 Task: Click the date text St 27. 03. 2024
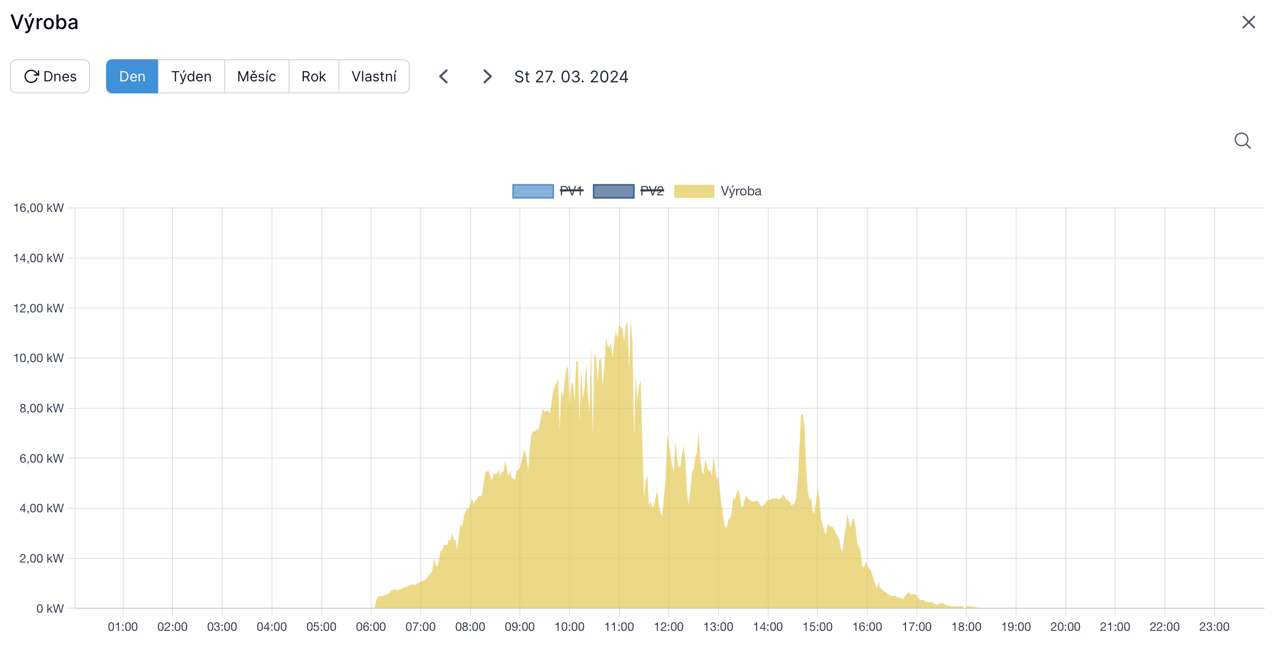(571, 77)
